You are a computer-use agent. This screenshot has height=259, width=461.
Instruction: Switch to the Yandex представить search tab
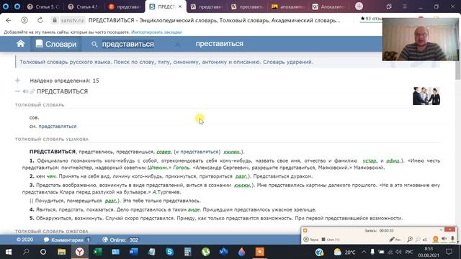(125, 6)
